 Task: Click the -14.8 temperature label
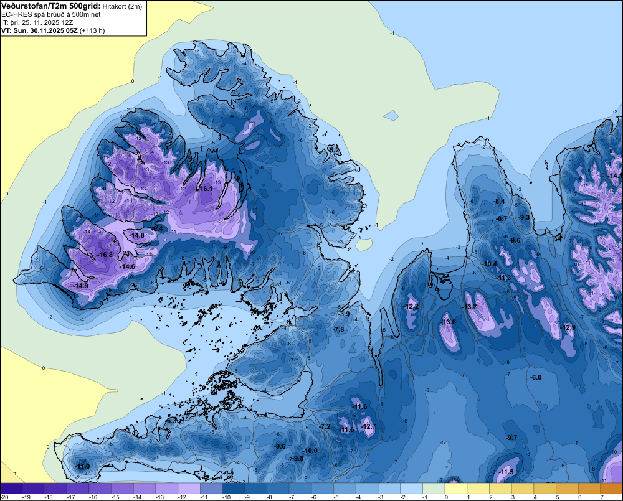click(137, 235)
